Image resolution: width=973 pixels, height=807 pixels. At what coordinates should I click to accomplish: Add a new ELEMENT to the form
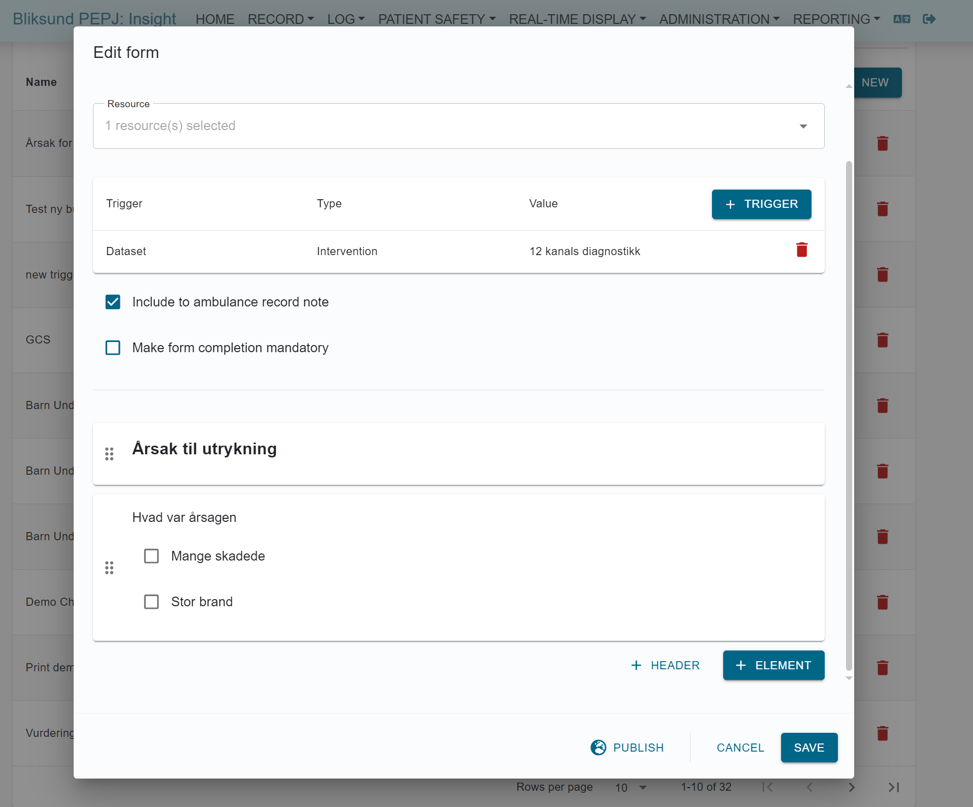tap(773, 665)
